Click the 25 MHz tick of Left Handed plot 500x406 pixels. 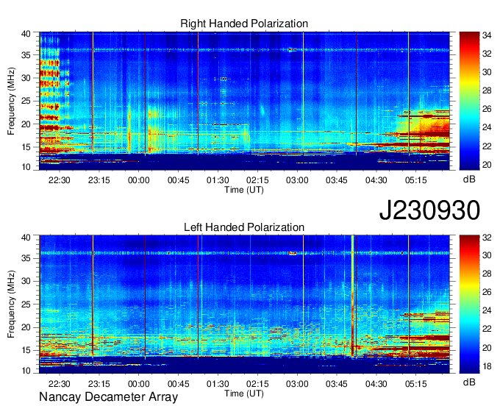click(26, 304)
